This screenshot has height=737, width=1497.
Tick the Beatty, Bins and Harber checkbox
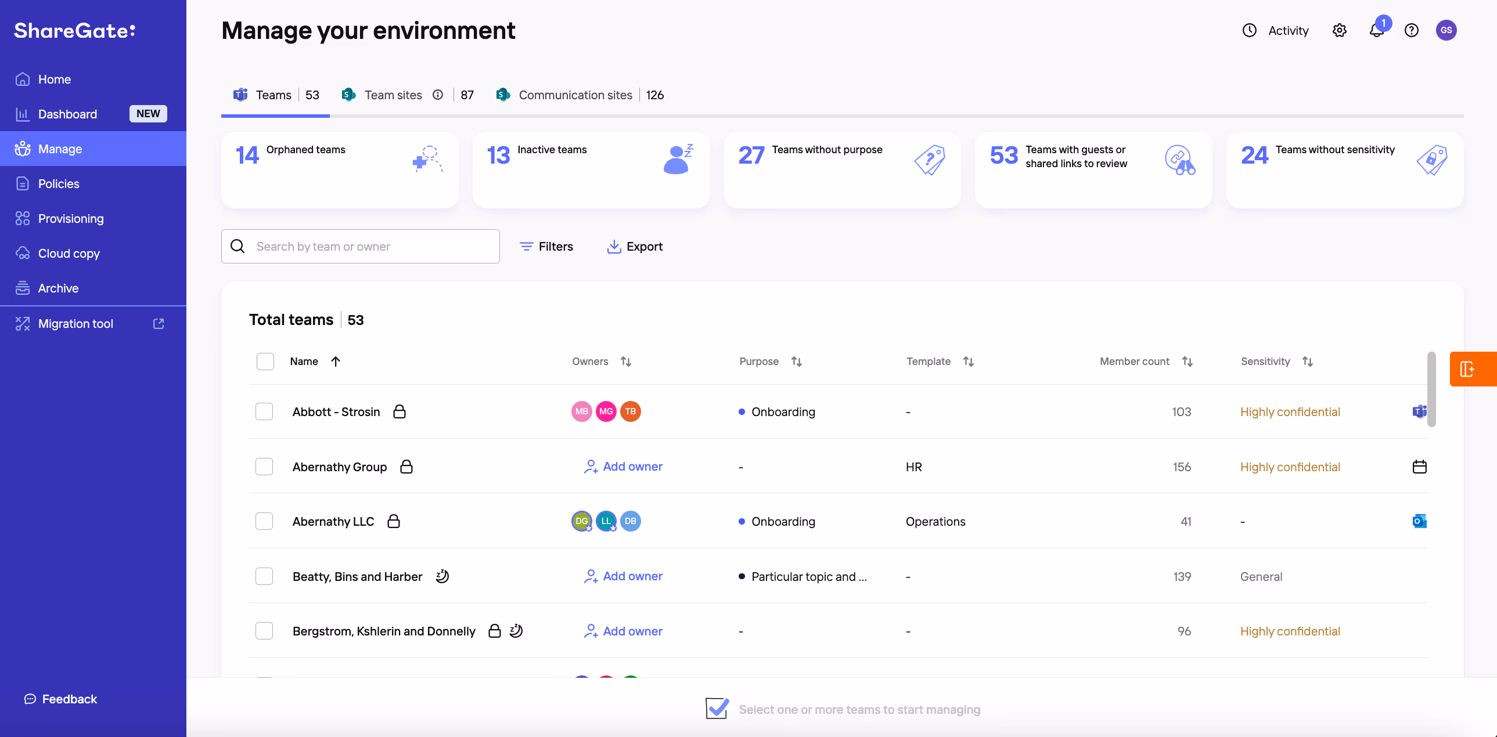click(x=264, y=576)
